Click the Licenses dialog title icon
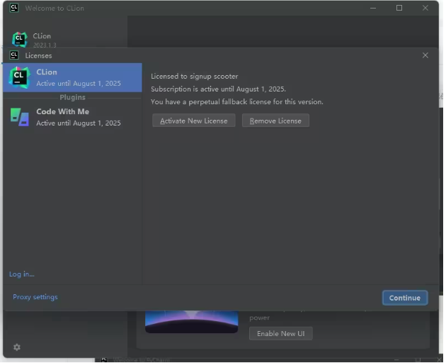The image size is (446, 363). click(x=14, y=55)
